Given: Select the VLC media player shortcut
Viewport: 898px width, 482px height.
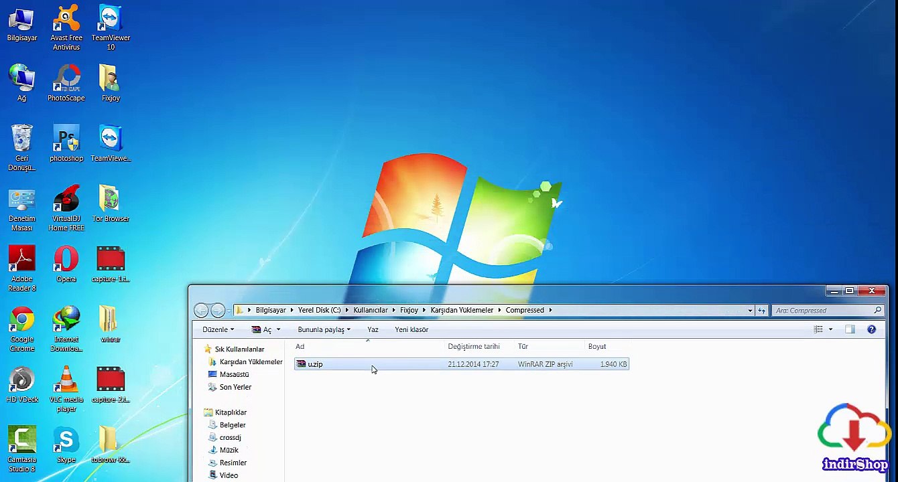Looking at the screenshot, I should click(x=66, y=389).
